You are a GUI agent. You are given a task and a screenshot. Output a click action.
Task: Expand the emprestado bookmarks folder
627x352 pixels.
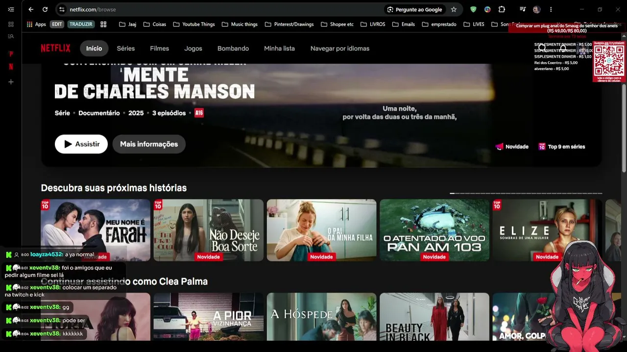coord(439,24)
